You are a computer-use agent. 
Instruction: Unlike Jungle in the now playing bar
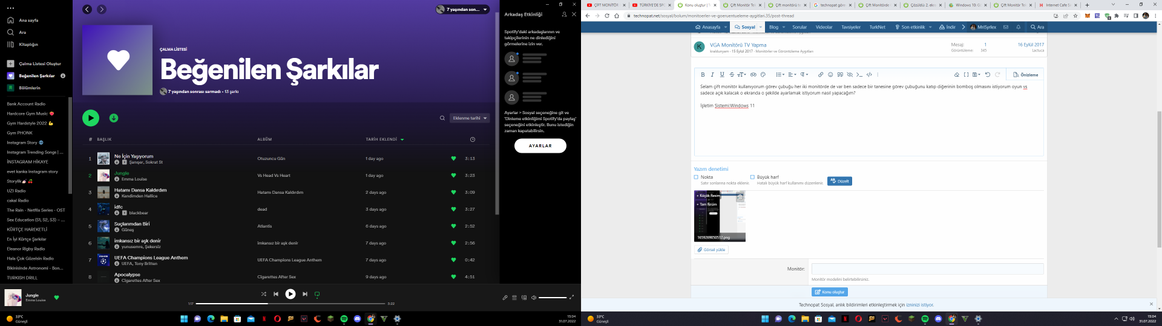56,297
